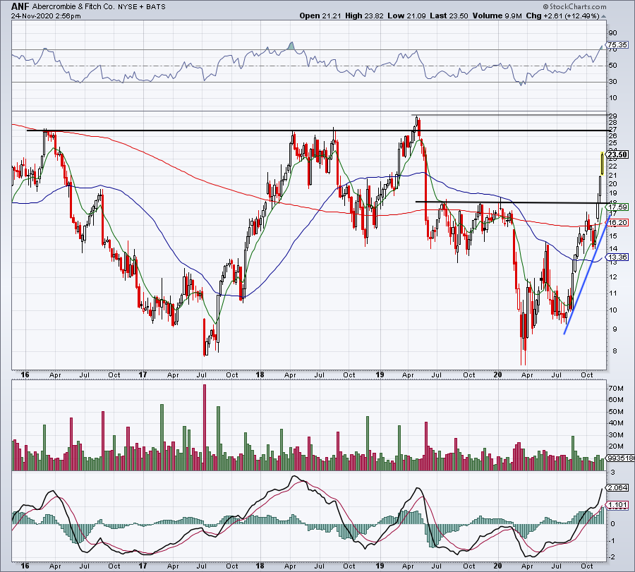Image resolution: width=635 pixels, height=572 pixels.
Task: Click the StockCharts.com watermark link
Action: [574, 6]
